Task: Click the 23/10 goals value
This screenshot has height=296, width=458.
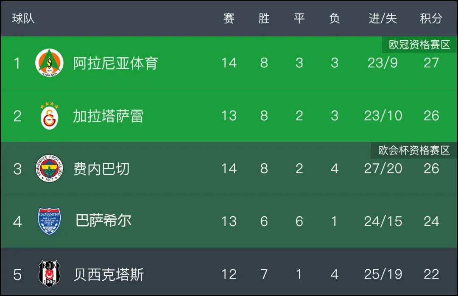Action: pos(383,116)
